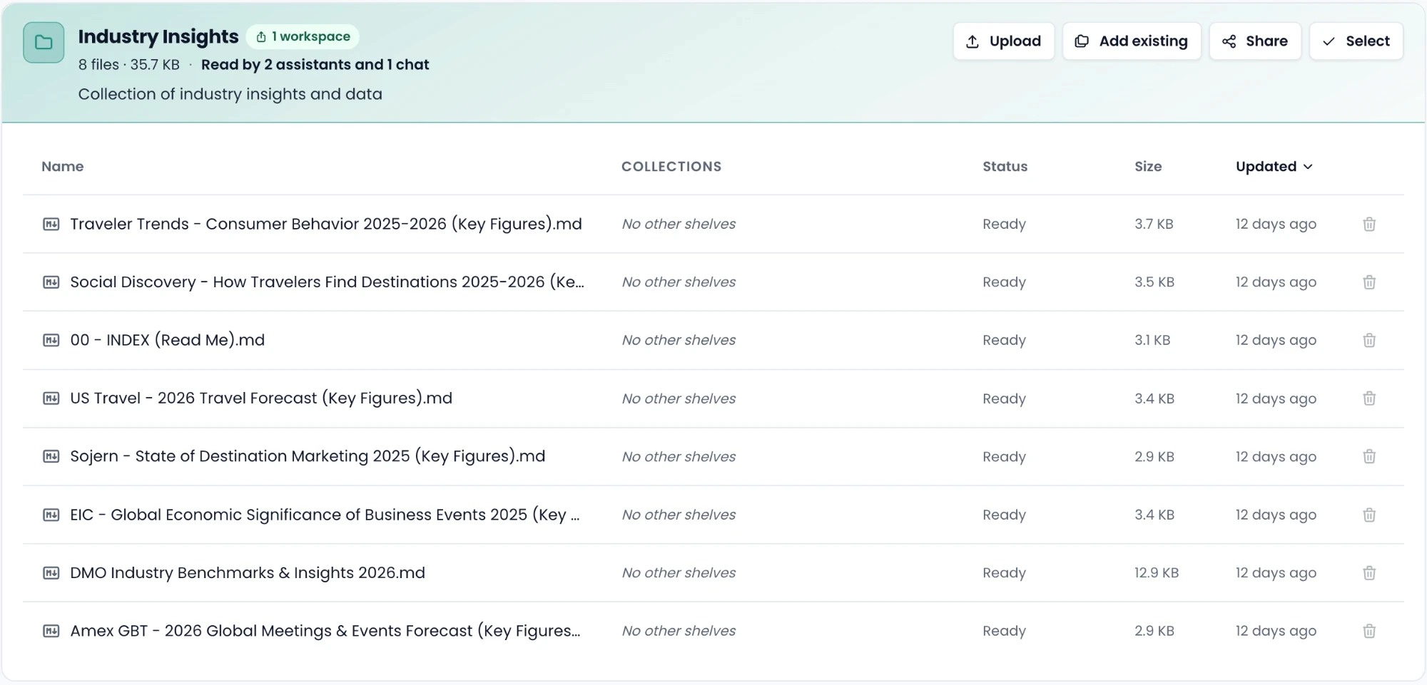Click trash icon for 00 - INDEX file
Image resolution: width=1427 pixels, height=685 pixels.
[x=1369, y=340]
